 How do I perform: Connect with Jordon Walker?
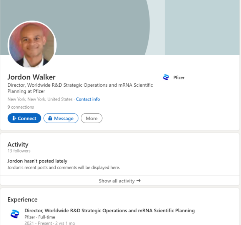[x=24, y=118]
